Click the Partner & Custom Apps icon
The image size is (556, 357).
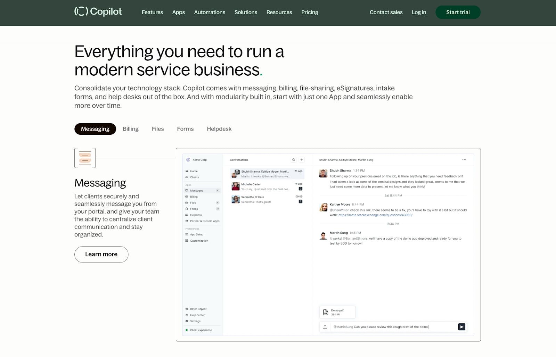(x=187, y=221)
